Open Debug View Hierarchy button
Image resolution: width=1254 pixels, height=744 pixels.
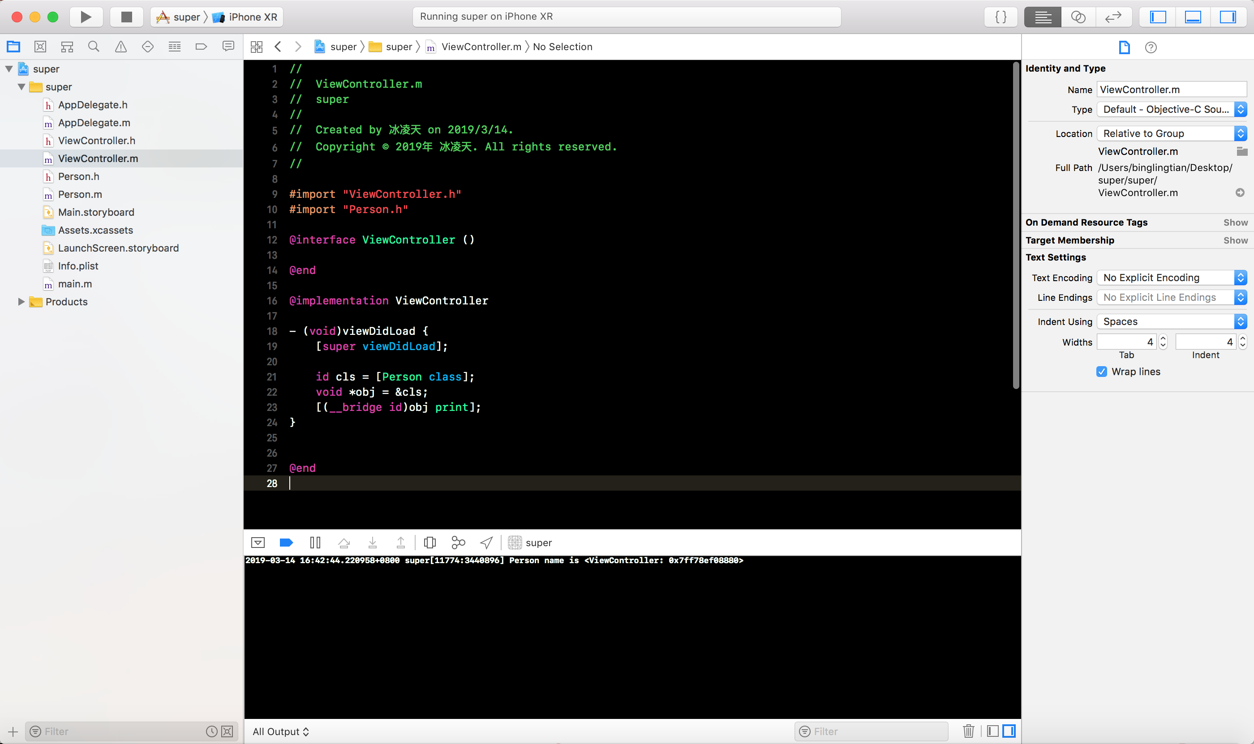[x=430, y=543]
